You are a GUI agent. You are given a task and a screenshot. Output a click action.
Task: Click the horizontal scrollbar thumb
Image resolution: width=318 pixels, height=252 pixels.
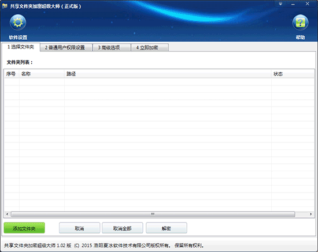[153, 214]
